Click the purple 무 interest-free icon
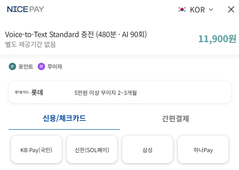The width and height of the screenshot is (239, 170). tap(41, 66)
